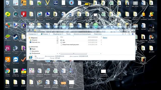Open the Windows Movie Maker shortcut
Screen dimensions: 161x90
point(151,38)
